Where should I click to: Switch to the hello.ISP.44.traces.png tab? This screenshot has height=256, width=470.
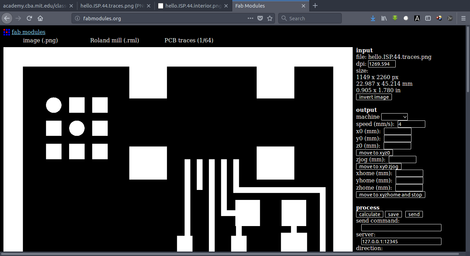coord(116,6)
